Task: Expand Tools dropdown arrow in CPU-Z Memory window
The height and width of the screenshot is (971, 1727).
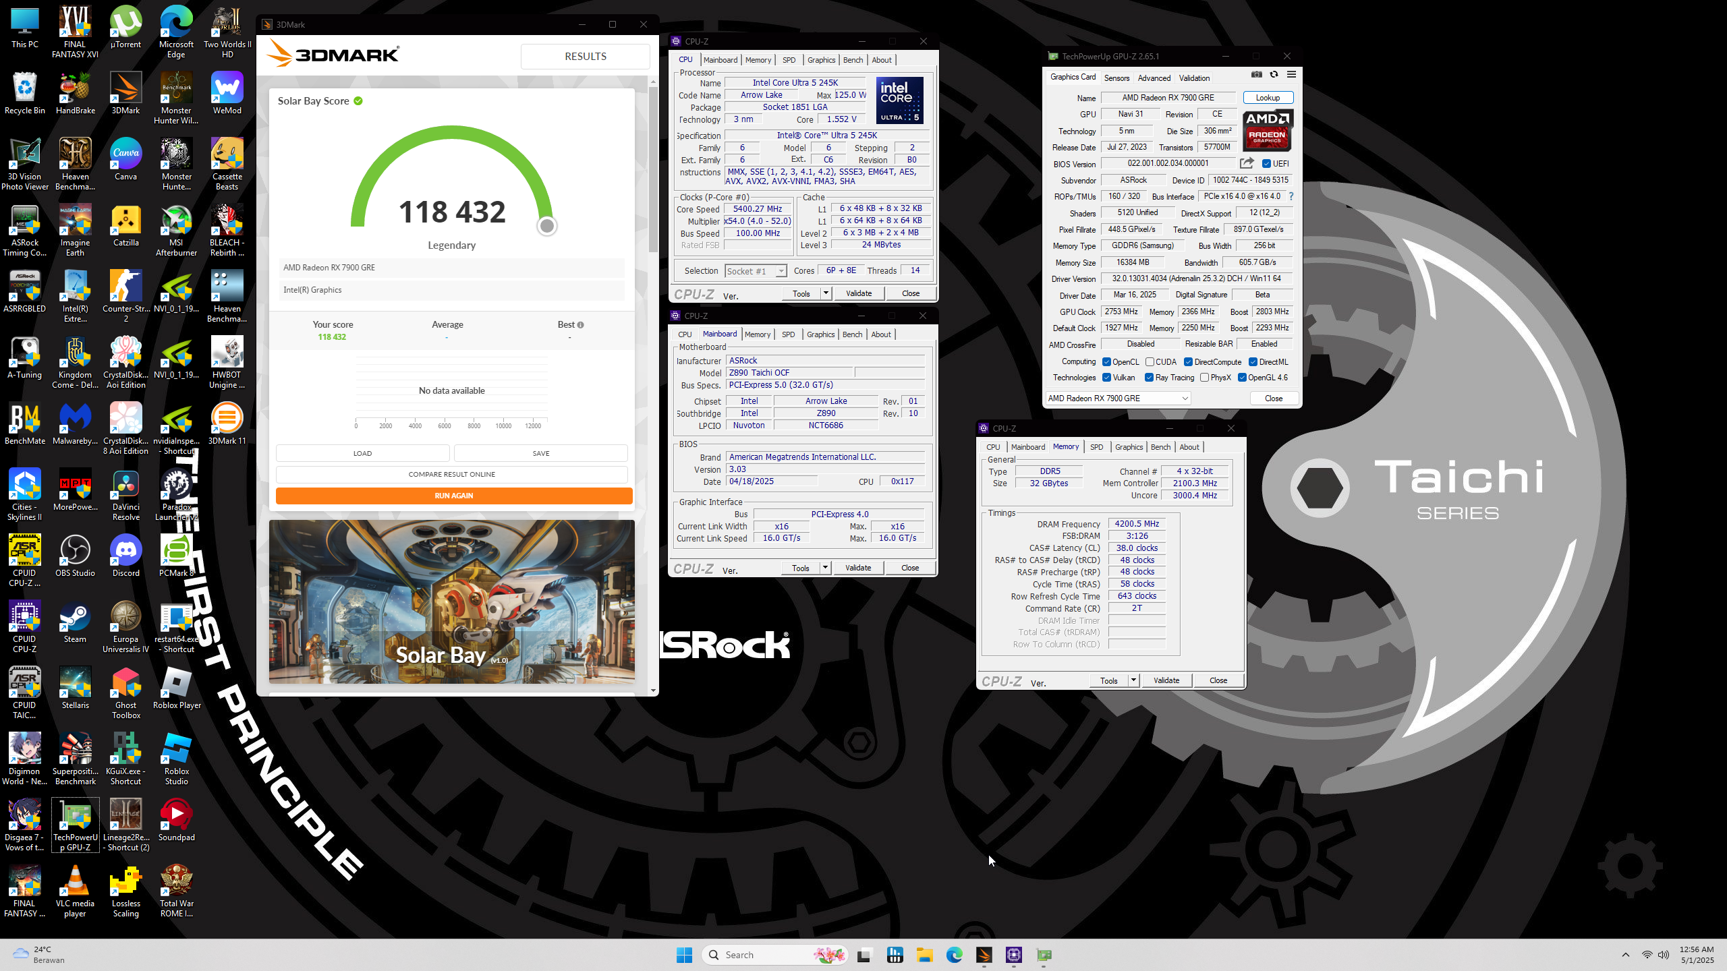Action: 1133,680
